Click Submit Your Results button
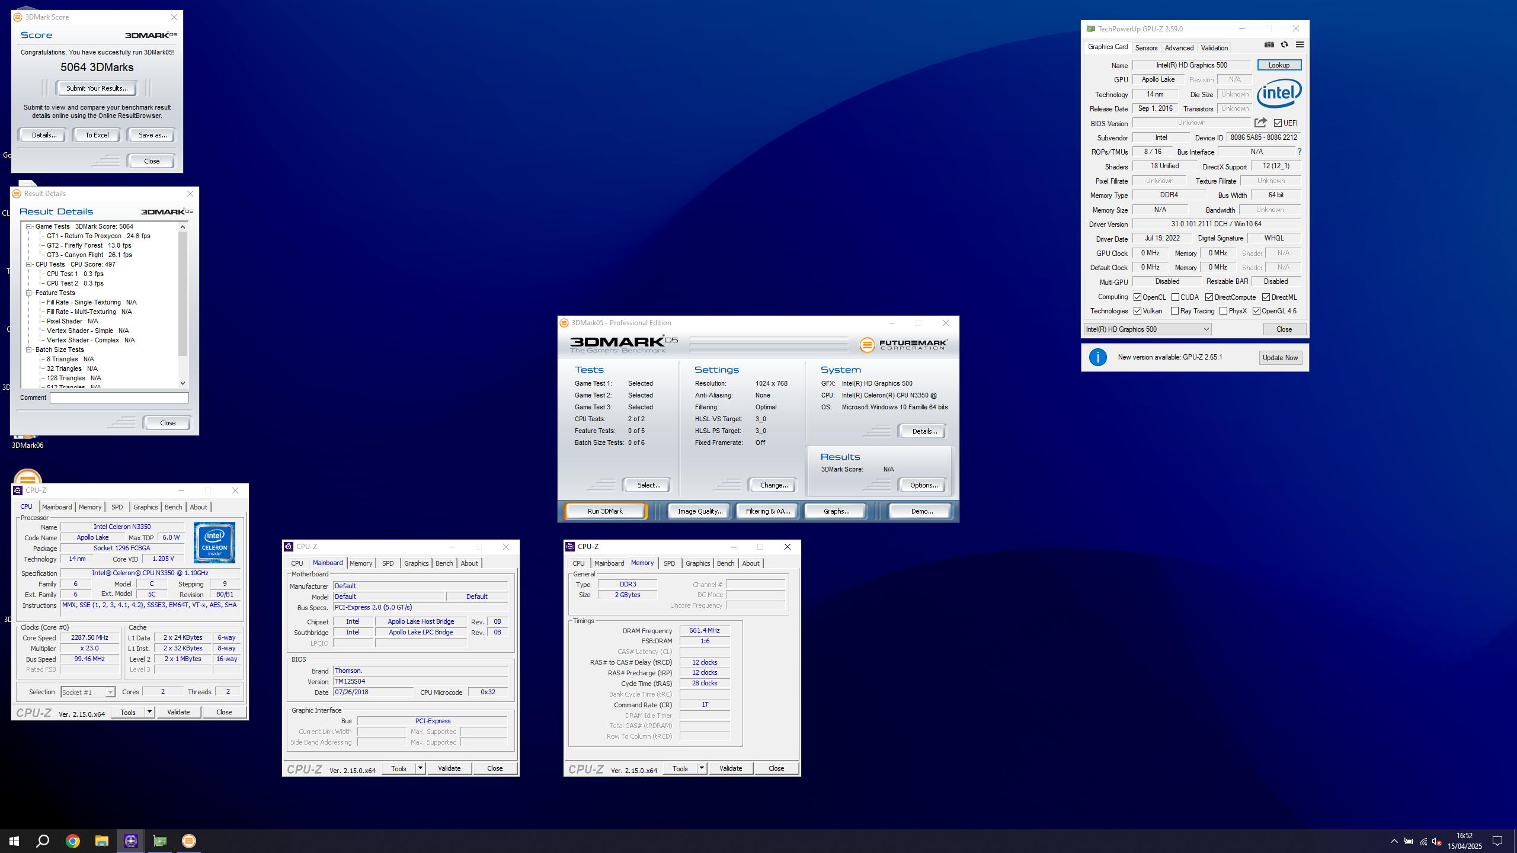 [x=97, y=88]
